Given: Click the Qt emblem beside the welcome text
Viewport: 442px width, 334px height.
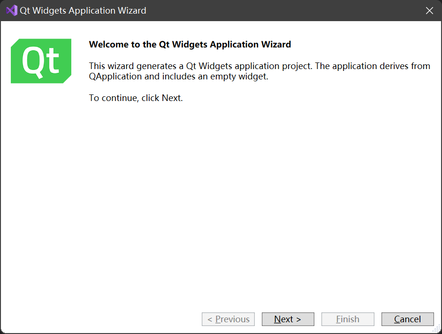Looking at the screenshot, I should pyautogui.click(x=41, y=61).
